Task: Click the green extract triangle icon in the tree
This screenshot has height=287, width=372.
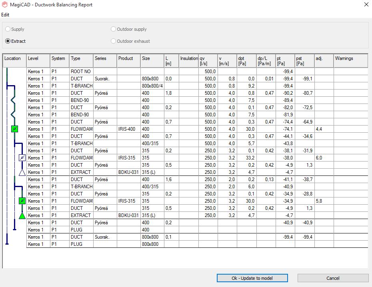Action: click(22, 216)
